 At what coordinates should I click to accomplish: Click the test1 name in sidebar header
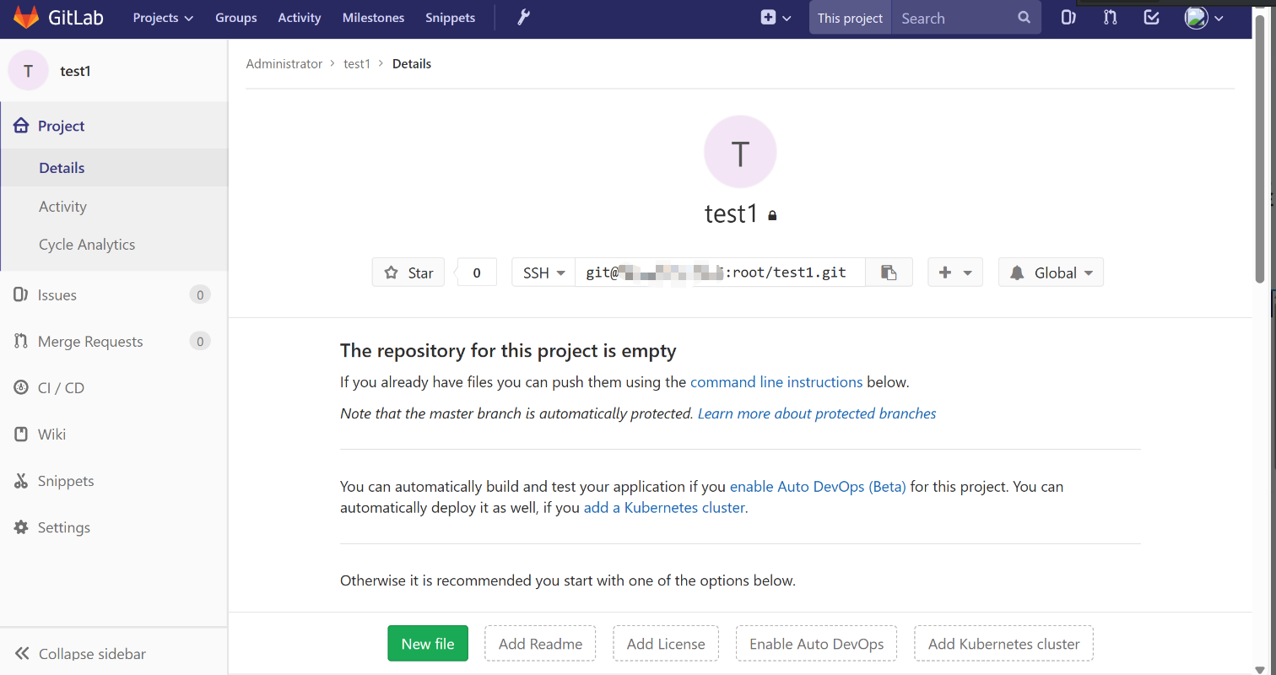[x=75, y=71]
